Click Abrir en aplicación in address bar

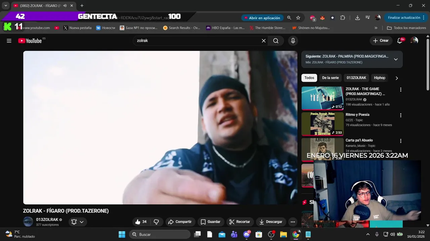click(x=262, y=18)
